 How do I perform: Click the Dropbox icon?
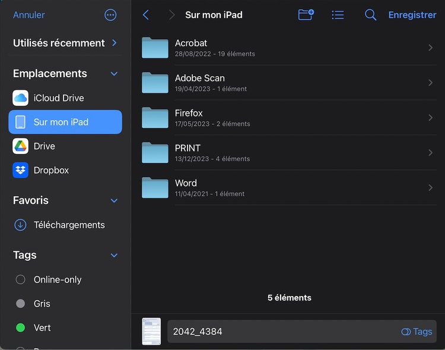20,170
